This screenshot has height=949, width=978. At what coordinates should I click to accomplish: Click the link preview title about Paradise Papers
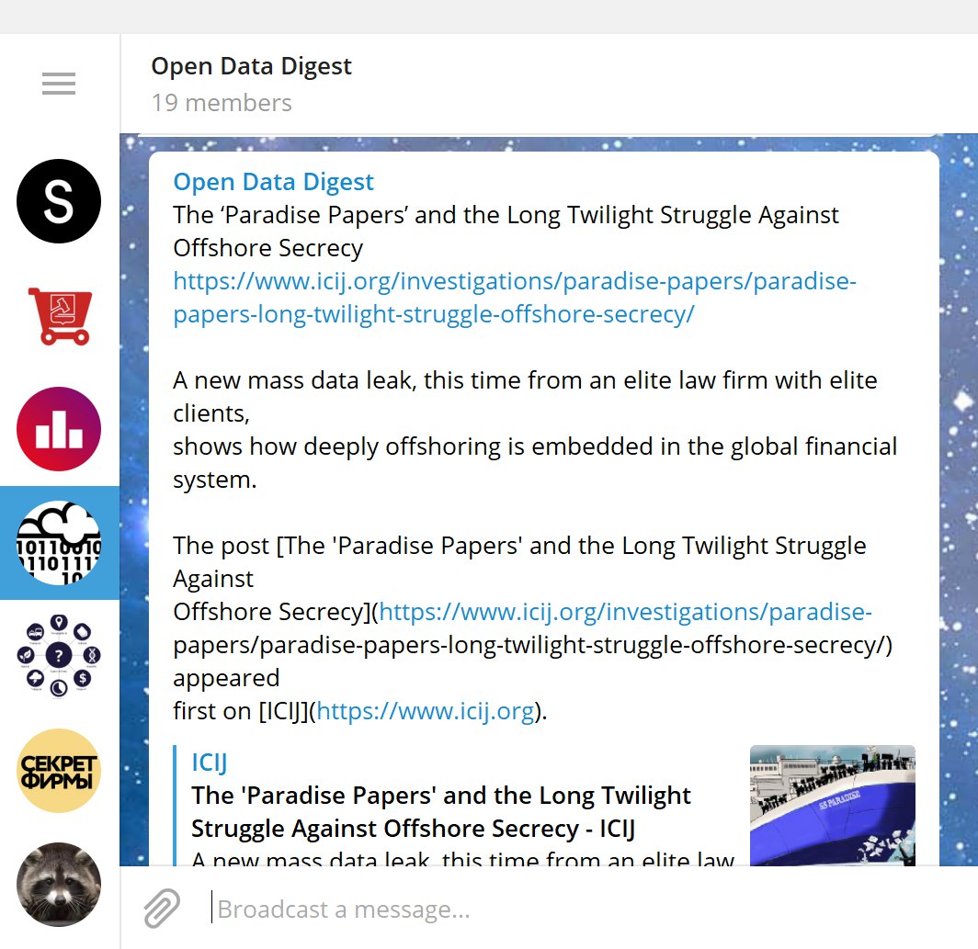tap(440, 812)
